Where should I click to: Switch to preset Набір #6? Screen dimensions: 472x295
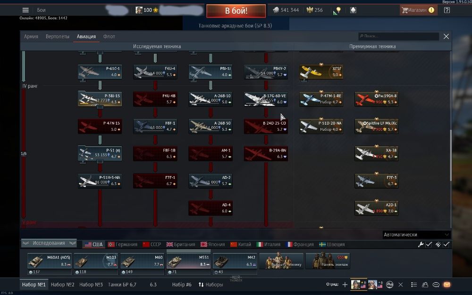tap(182, 285)
